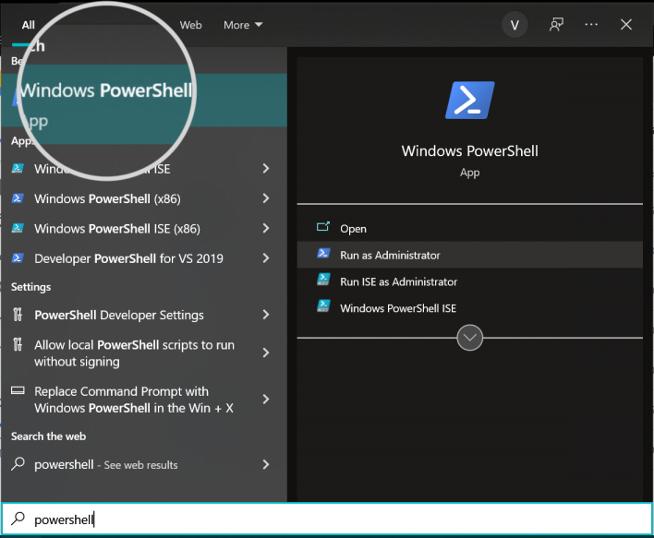Click PowerShell Developer Settings tools icon

pos(18,314)
